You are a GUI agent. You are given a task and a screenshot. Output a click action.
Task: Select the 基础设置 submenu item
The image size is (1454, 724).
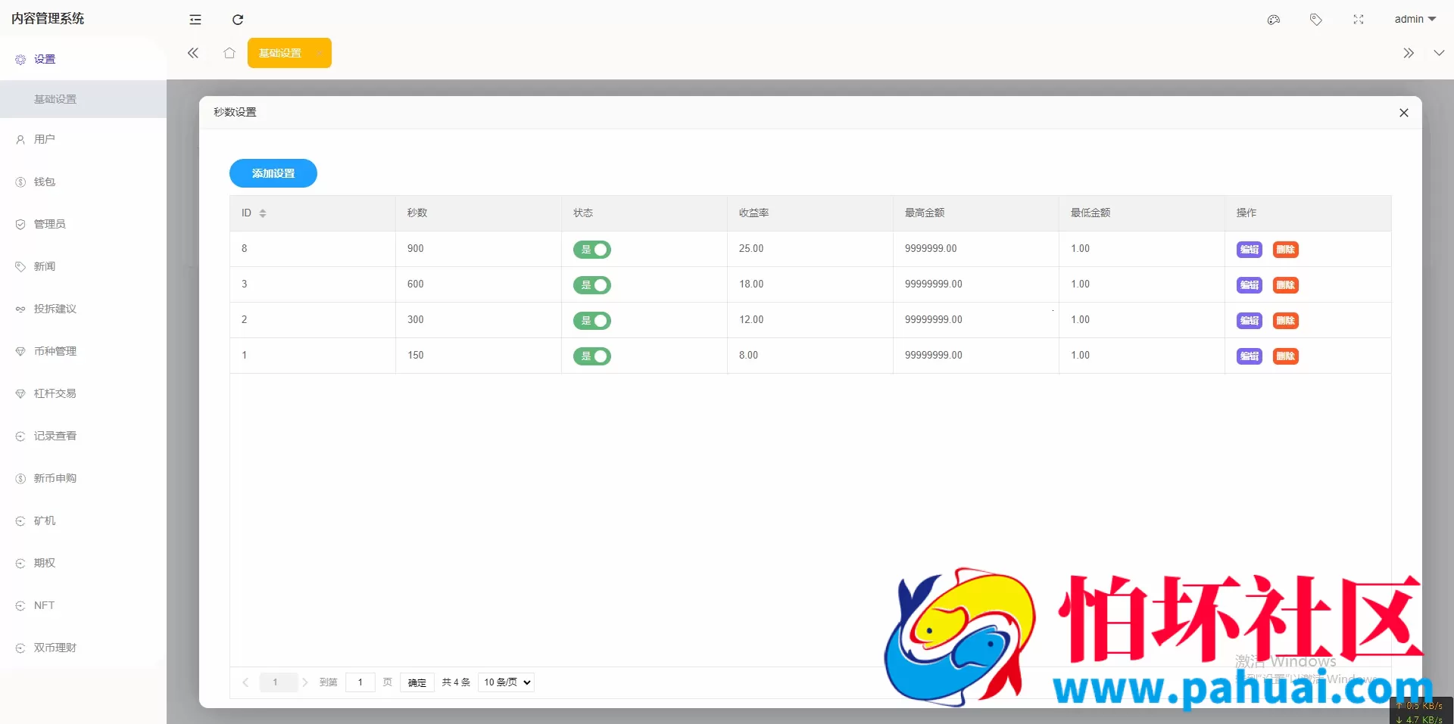pyautogui.click(x=83, y=99)
